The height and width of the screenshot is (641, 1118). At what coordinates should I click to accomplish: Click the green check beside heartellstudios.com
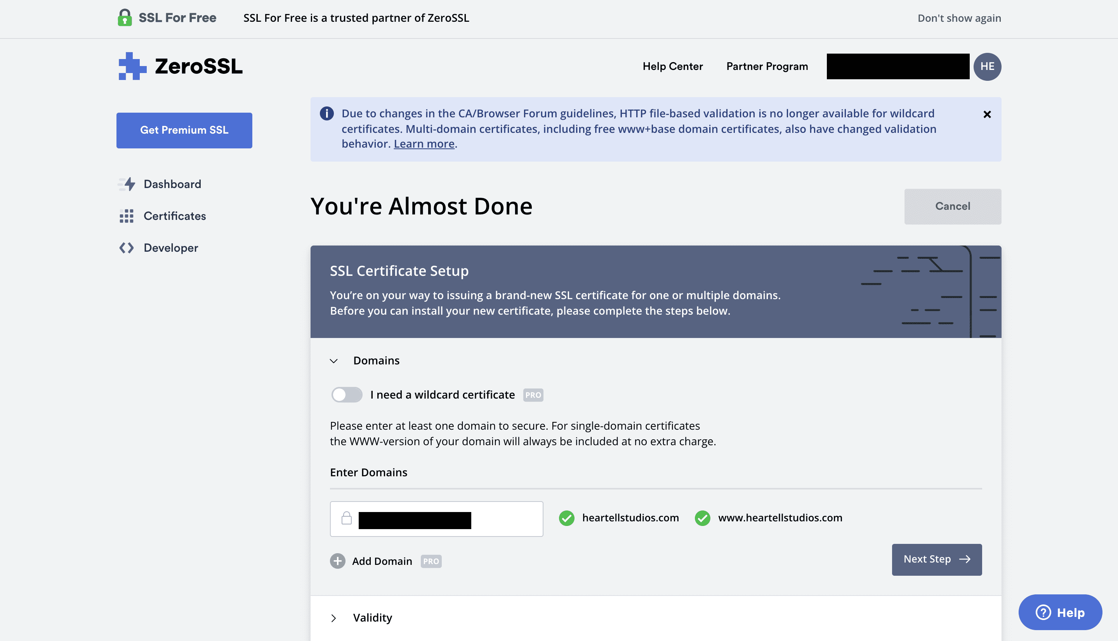coord(566,518)
